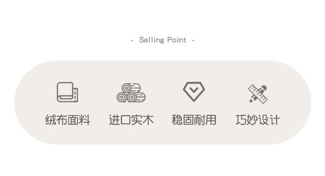Viewport: 325px width, 176px height.
Task: Click the crossed pencil and ruler icon
Action: [258, 93]
